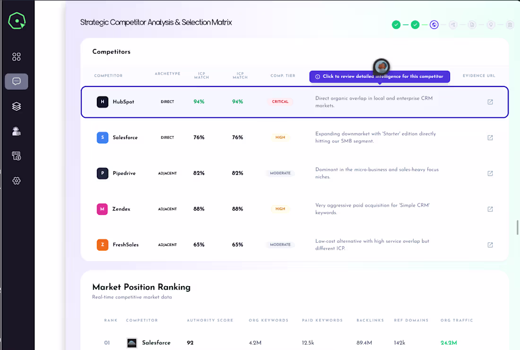Sort by ARCHETYPE column header

pos(167,74)
